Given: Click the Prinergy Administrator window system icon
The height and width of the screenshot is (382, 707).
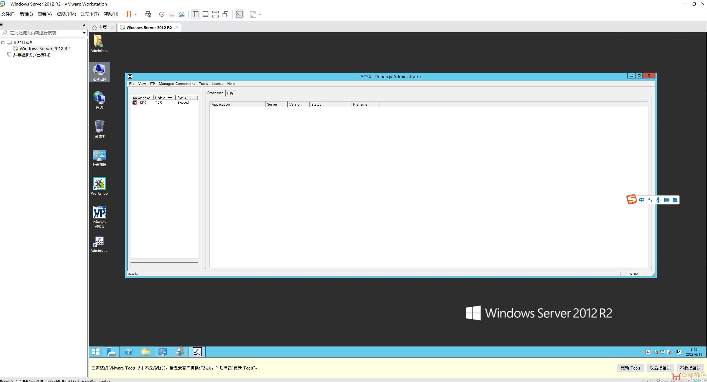Looking at the screenshot, I should point(130,77).
